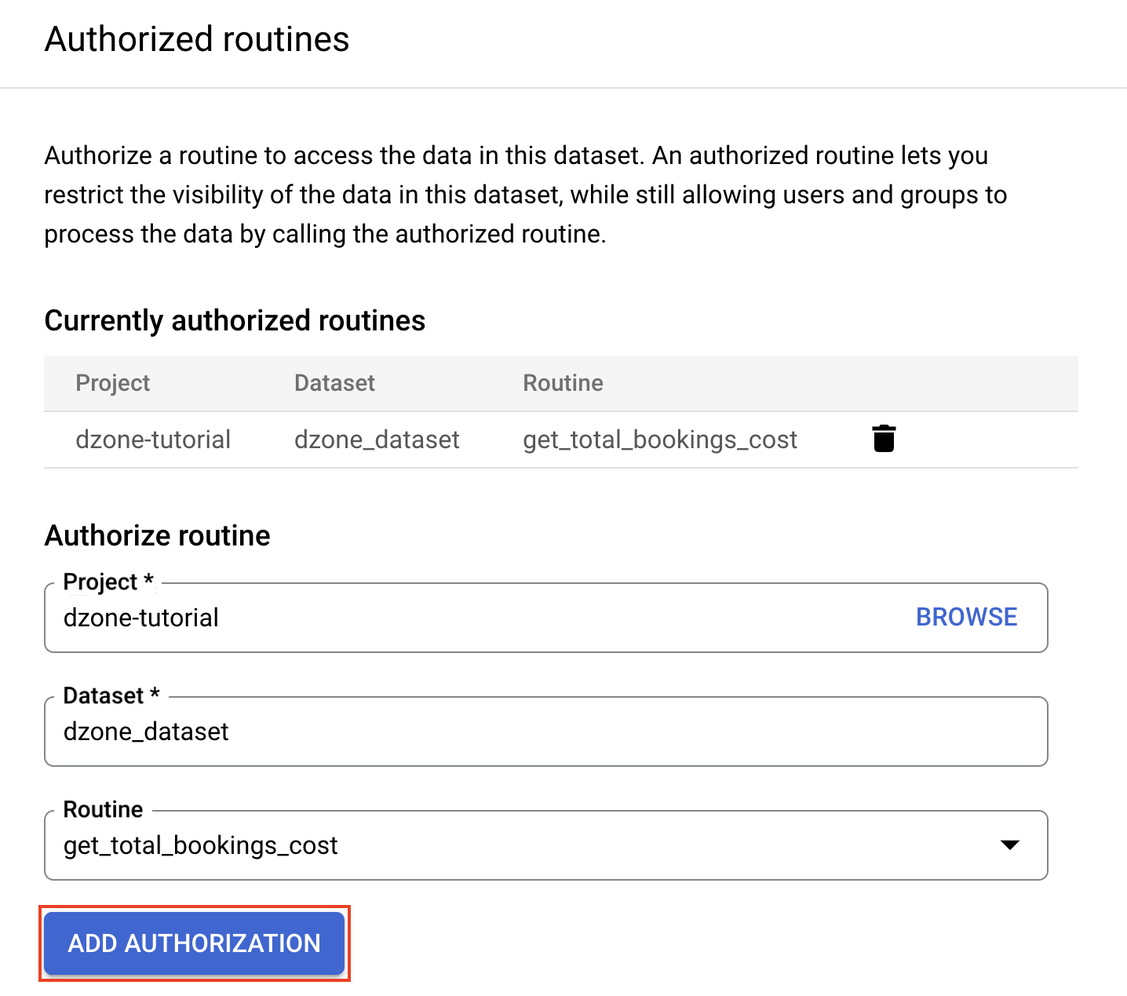Click the get_total_bookings_cost routine name in table
The height and width of the screenshot is (996, 1127).
pos(659,439)
